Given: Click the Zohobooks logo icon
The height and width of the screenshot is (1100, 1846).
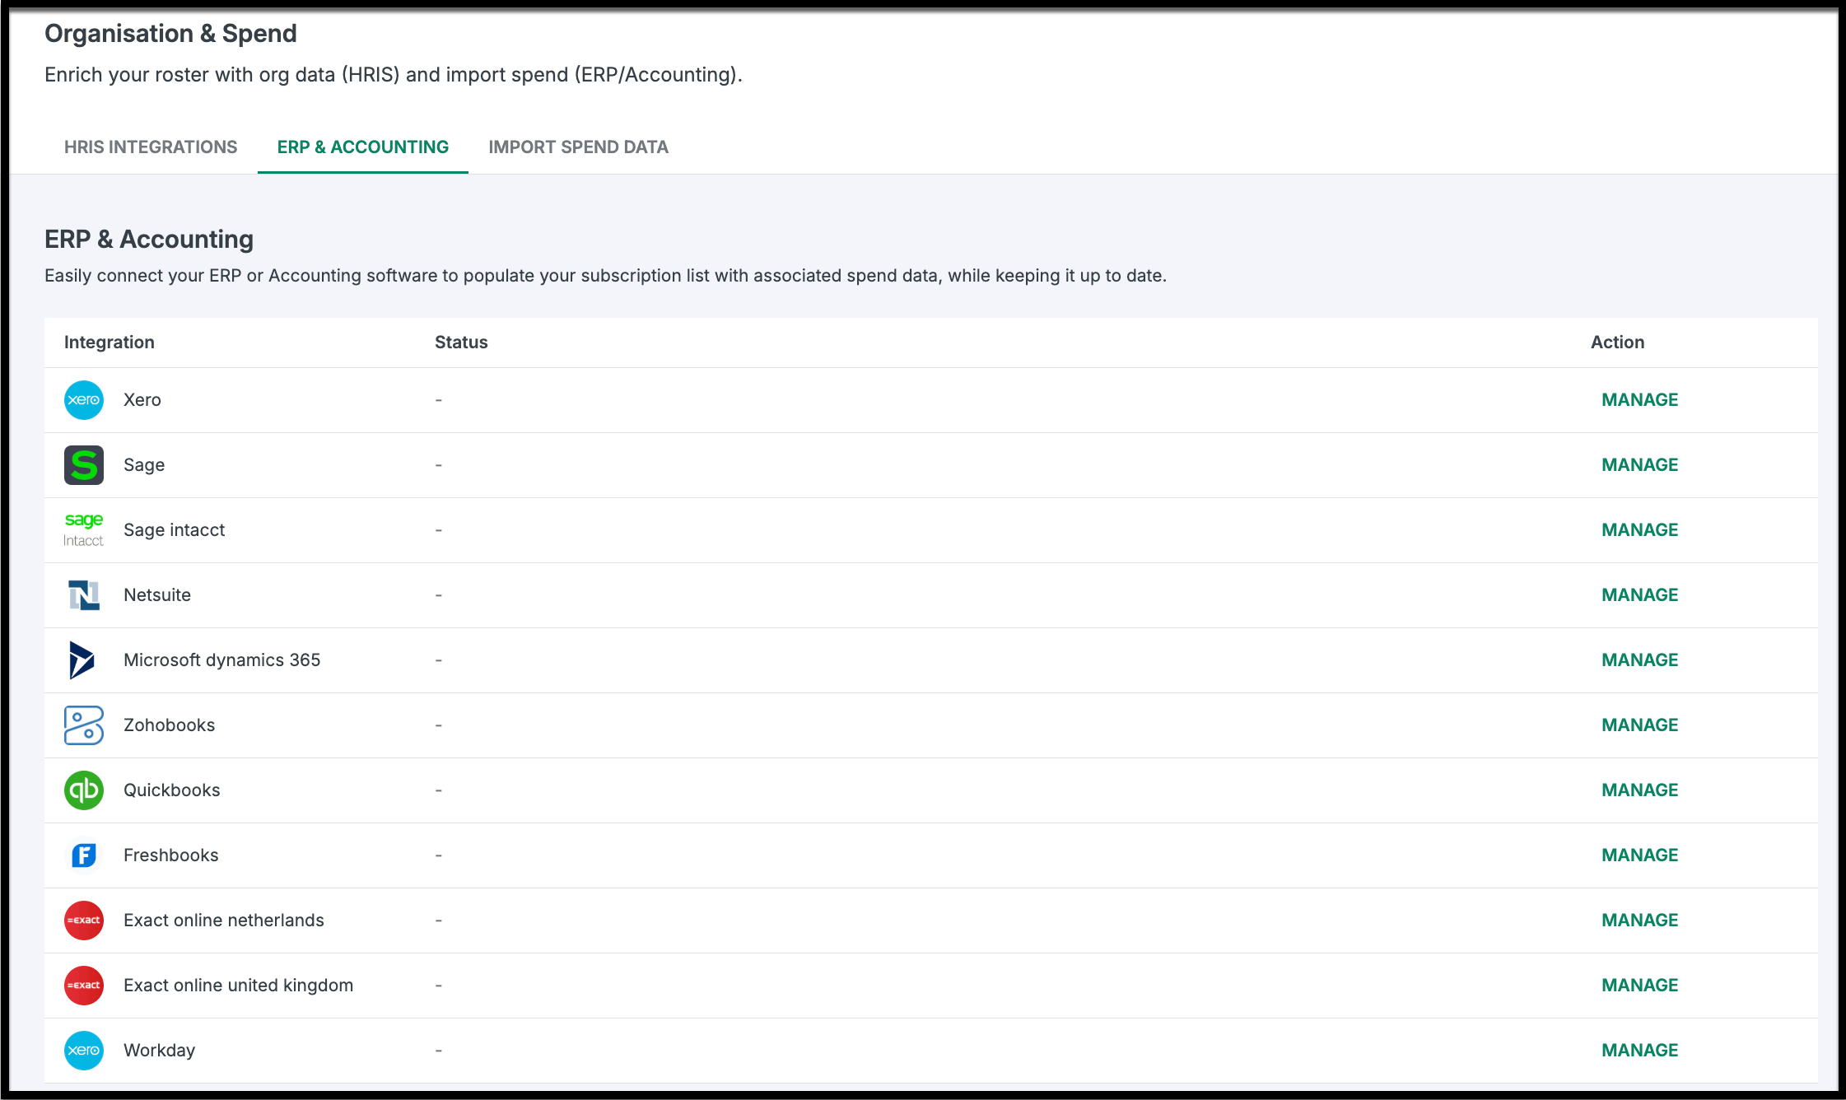Looking at the screenshot, I should tap(84, 725).
